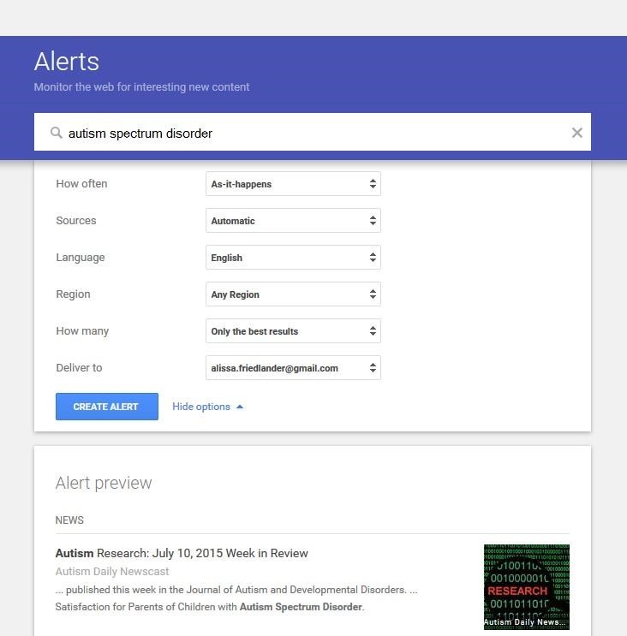
Task: Open the How often As-it-happens dropdown
Action: point(293,184)
